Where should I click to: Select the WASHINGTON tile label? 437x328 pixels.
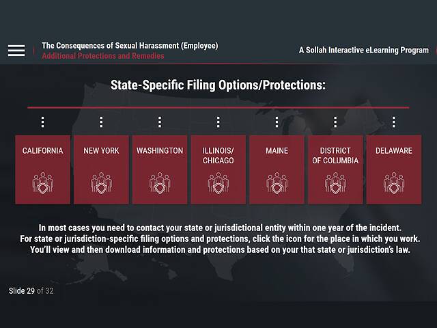[160, 150]
